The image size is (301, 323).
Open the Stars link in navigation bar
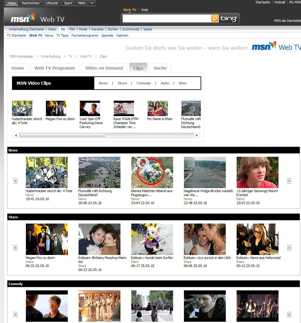(x=52, y=29)
